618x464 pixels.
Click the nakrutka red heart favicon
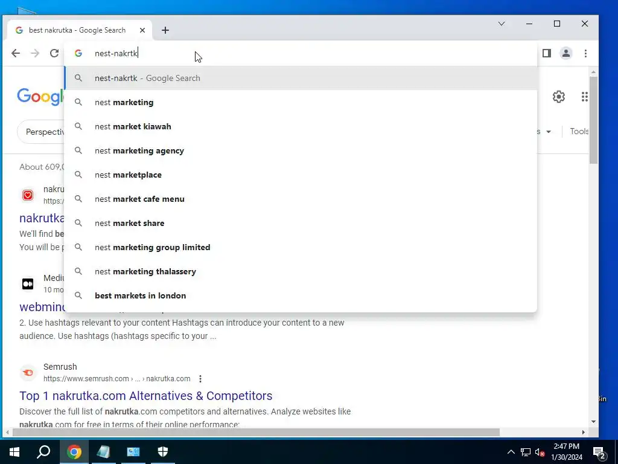pyautogui.click(x=28, y=195)
